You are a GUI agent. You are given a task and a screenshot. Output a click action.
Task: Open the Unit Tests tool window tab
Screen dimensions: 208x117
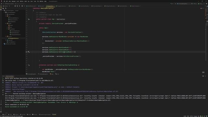click(x=23, y=115)
